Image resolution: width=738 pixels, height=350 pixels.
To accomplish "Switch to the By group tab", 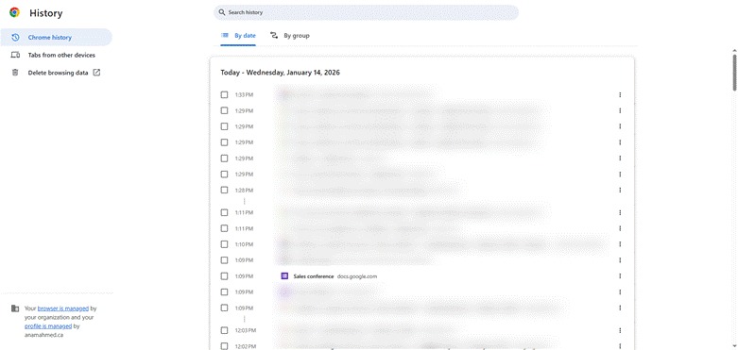I will pyautogui.click(x=290, y=36).
